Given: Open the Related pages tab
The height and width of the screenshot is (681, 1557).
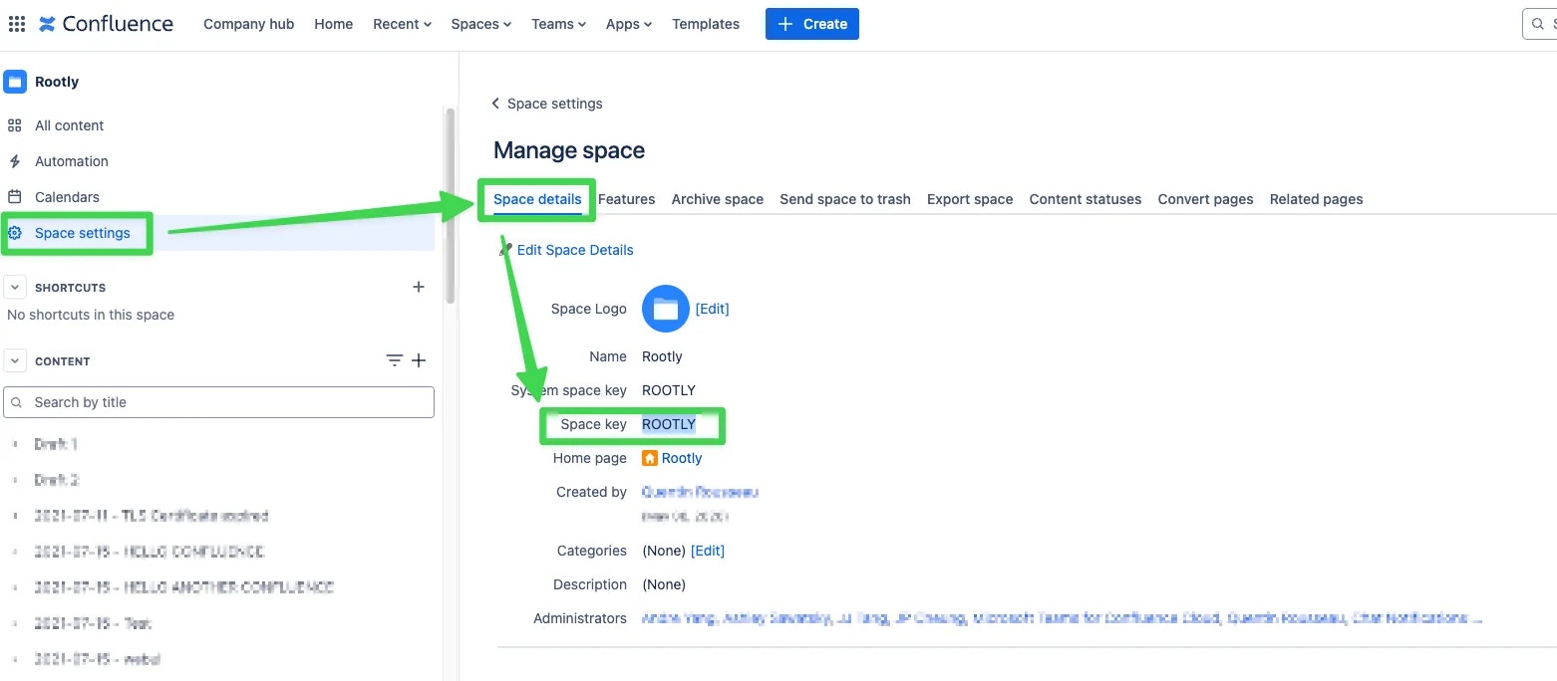Looking at the screenshot, I should [1317, 199].
